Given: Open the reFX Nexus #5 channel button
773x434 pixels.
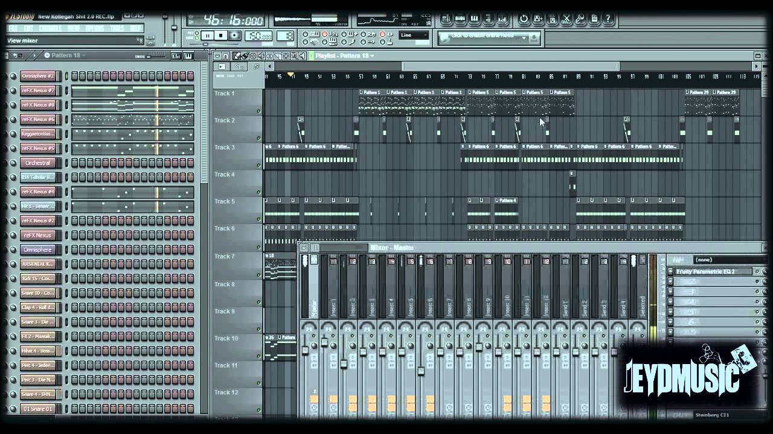Looking at the screenshot, I should (x=38, y=148).
